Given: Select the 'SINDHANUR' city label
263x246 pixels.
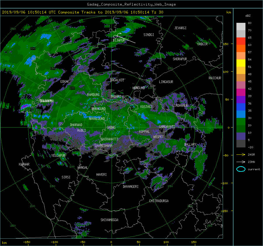Looking at the screenshot, I should [x=180, y=106].
